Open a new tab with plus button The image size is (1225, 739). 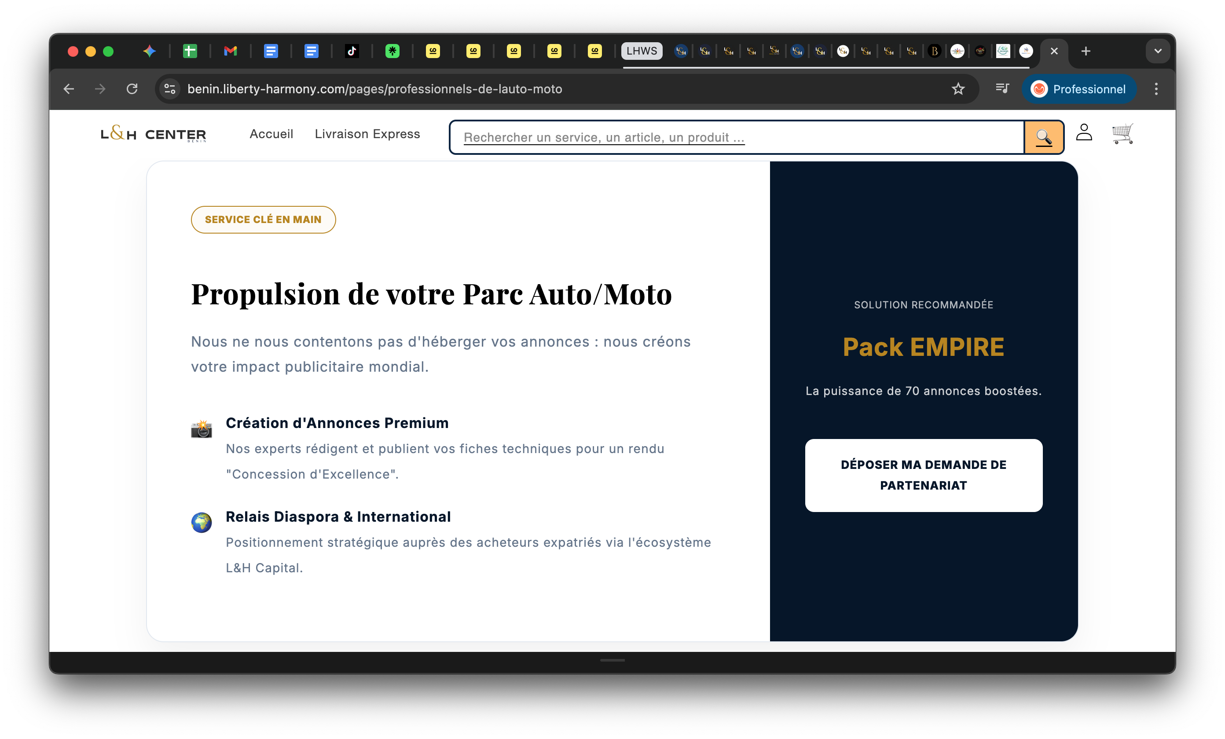(x=1086, y=51)
